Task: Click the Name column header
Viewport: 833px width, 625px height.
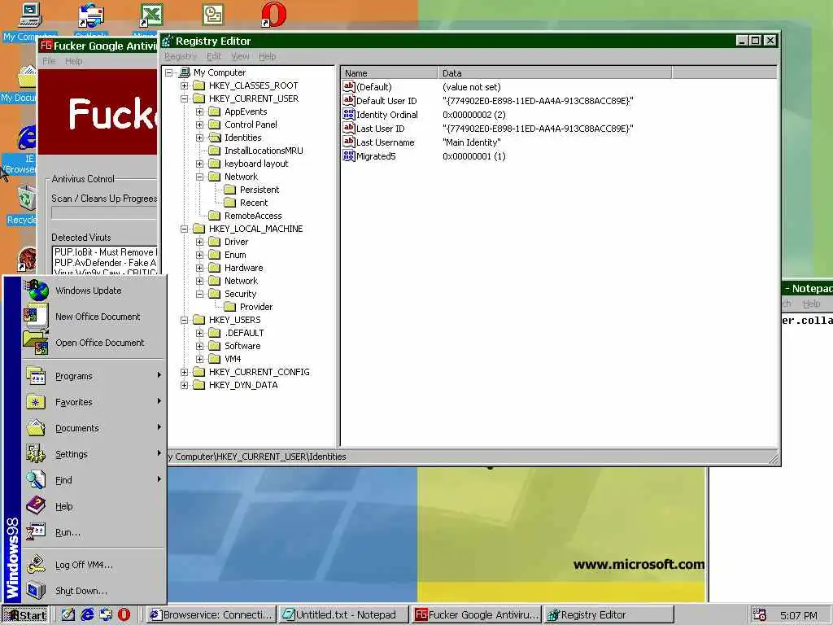Action: pos(389,73)
